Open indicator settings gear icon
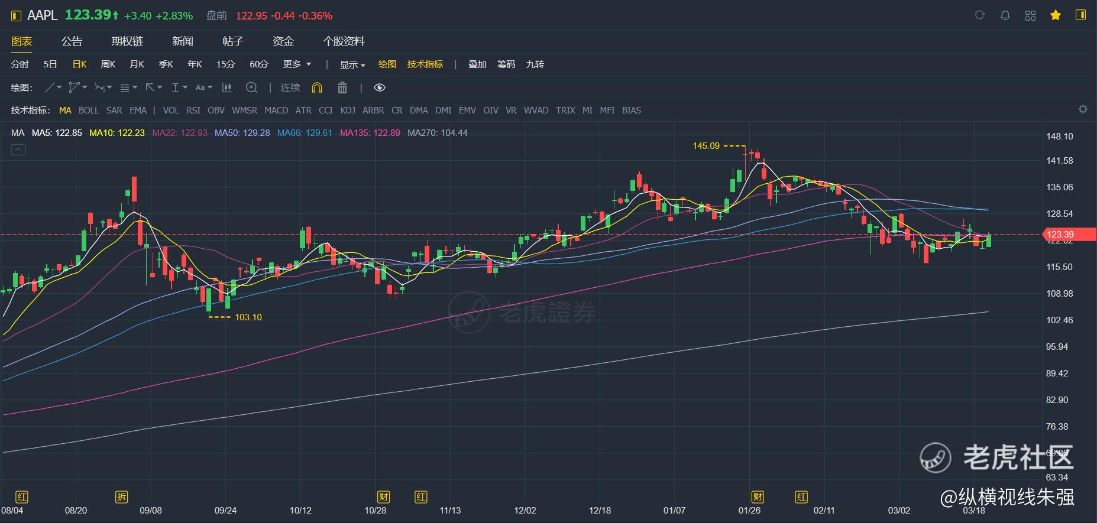 (x=1083, y=109)
